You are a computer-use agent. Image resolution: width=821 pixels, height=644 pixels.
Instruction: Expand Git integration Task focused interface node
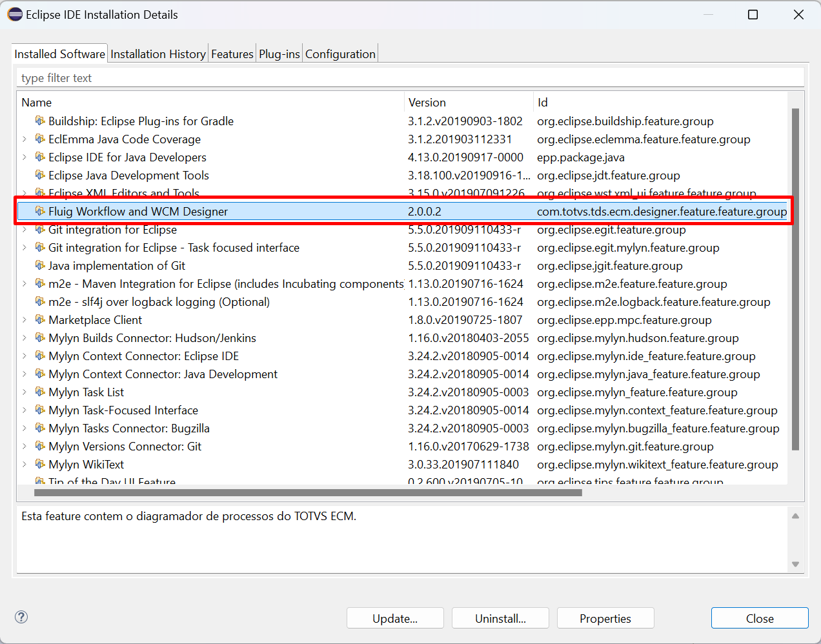[25, 247]
